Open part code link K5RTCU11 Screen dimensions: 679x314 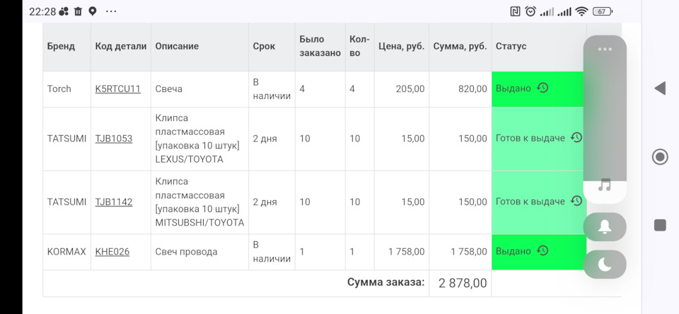pos(118,89)
